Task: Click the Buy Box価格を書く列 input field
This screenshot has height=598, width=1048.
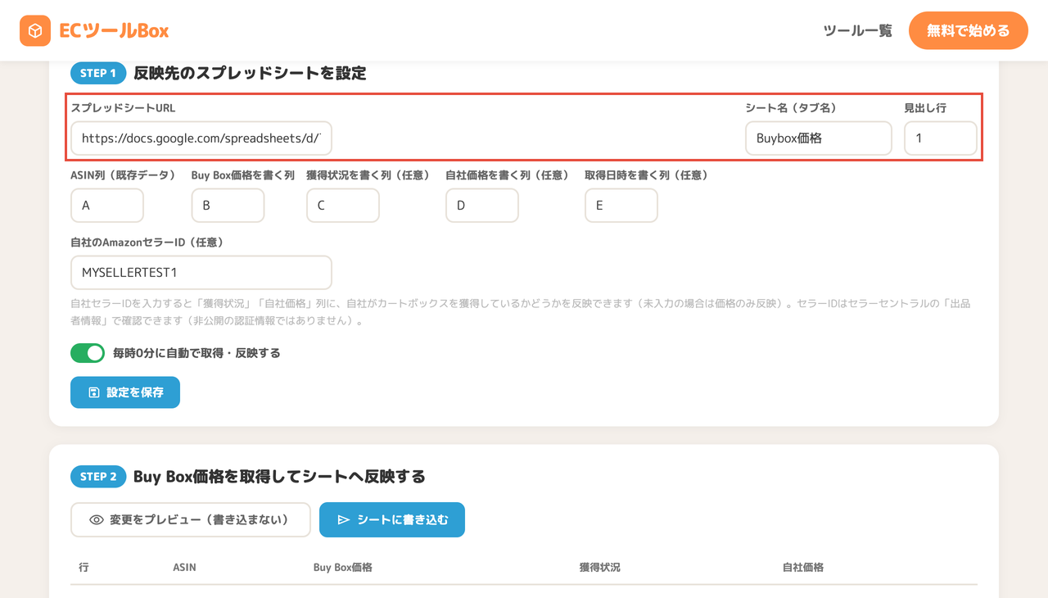Action: pyautogui.click(x=228, y=206)
